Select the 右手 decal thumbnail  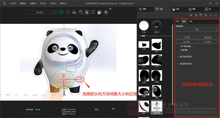pos(144,60)
